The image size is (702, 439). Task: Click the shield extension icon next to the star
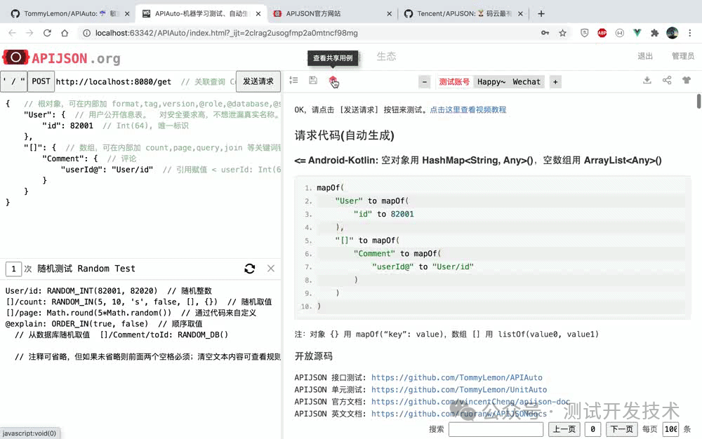pos(585,33)
